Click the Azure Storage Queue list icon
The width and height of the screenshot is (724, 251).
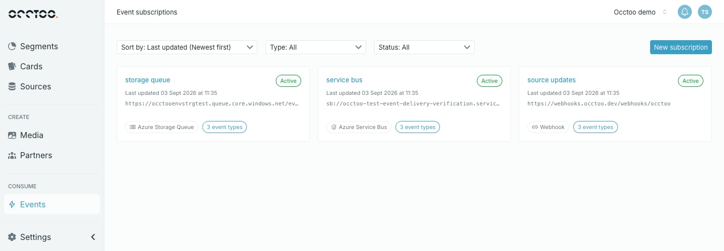point(132,127)
